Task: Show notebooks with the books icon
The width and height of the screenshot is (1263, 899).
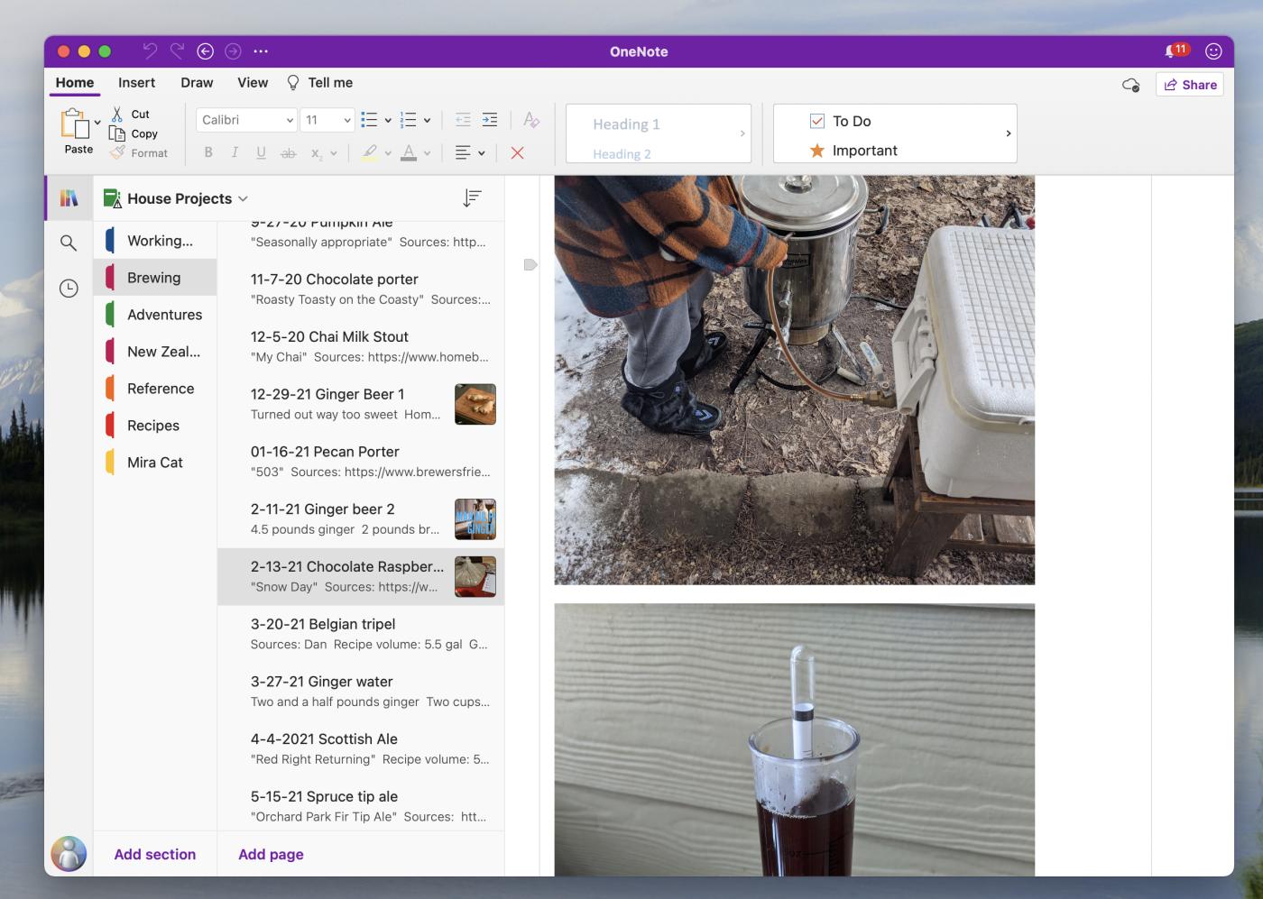Action: (69, 198)
